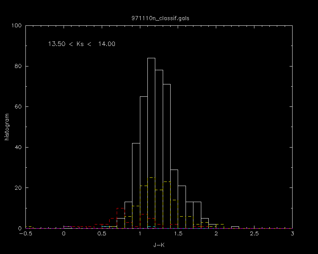
Task: Click the plot title 971110n_classif.gals
Action: [x=160, y=18]
